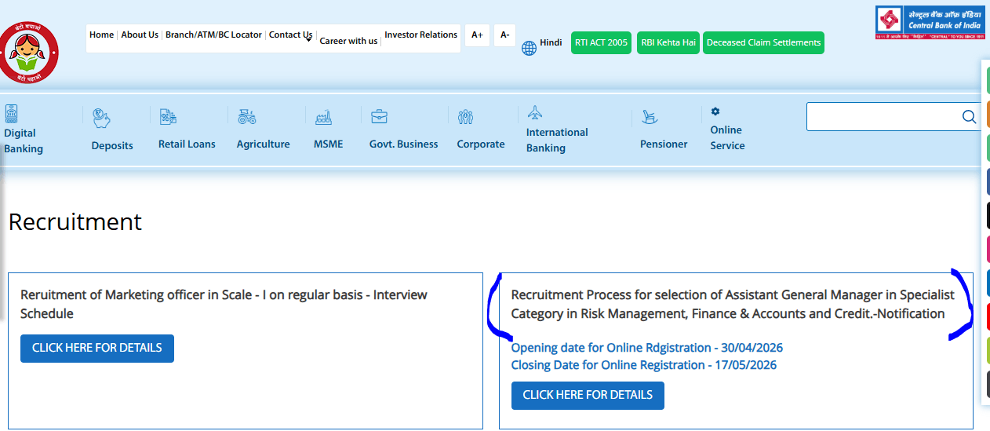Open Deceased Claim Settlements button

[763, 42]
